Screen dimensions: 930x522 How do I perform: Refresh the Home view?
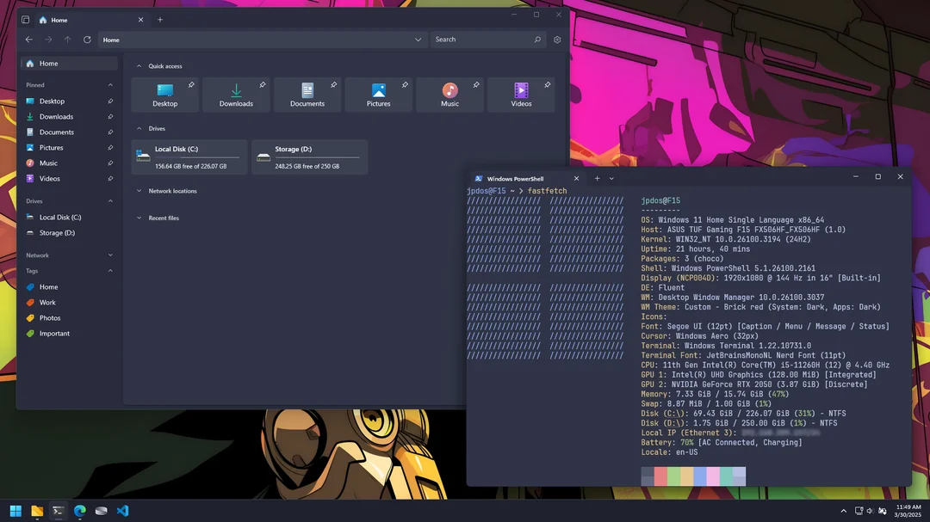[x=87, y=40]
